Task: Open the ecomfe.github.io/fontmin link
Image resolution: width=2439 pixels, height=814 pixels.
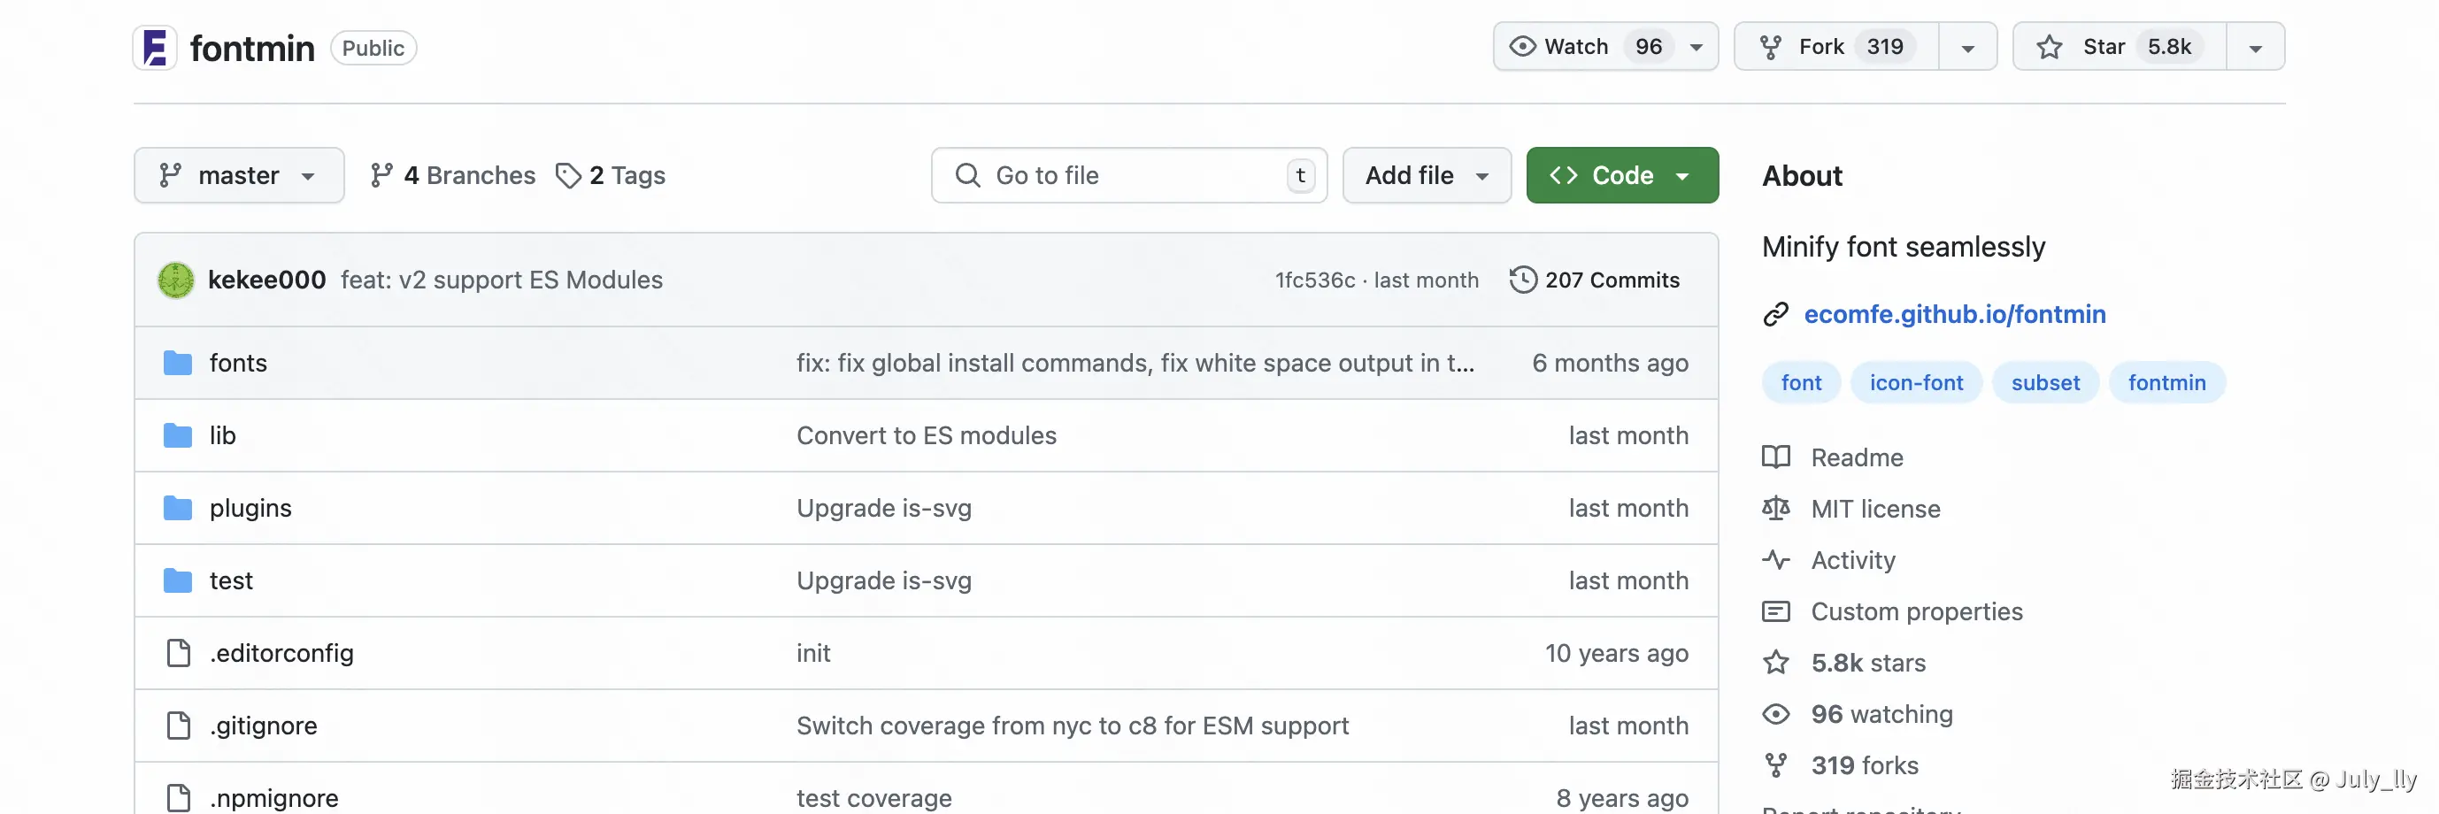Action: [x=1954, y=314]
